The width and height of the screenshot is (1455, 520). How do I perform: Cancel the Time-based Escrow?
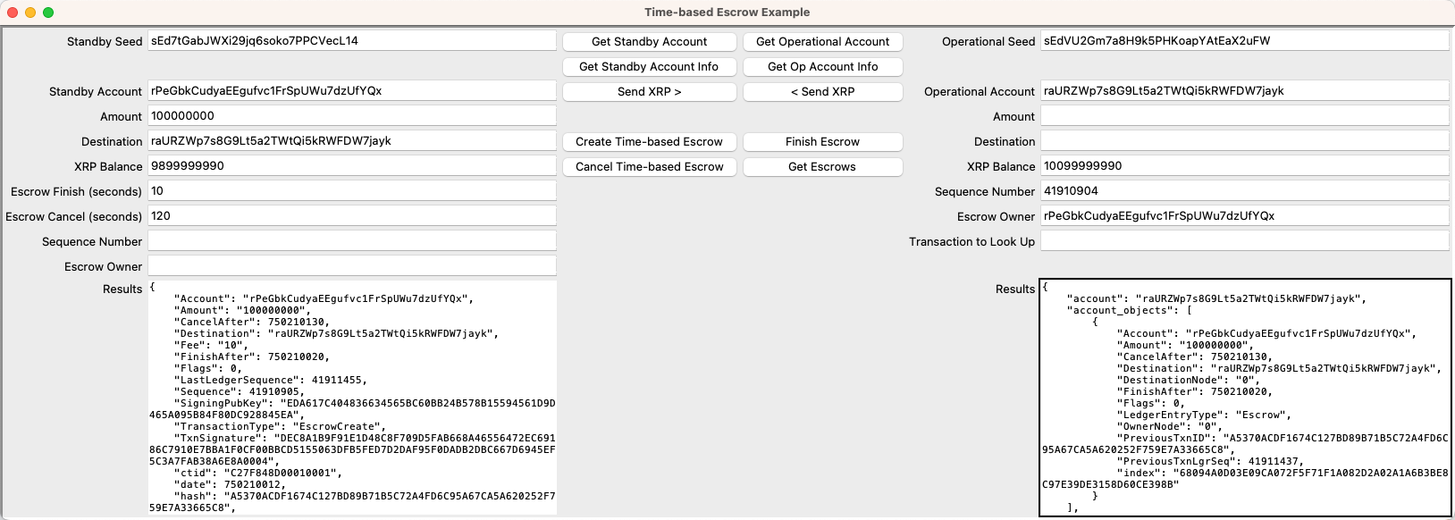(649, 167)
